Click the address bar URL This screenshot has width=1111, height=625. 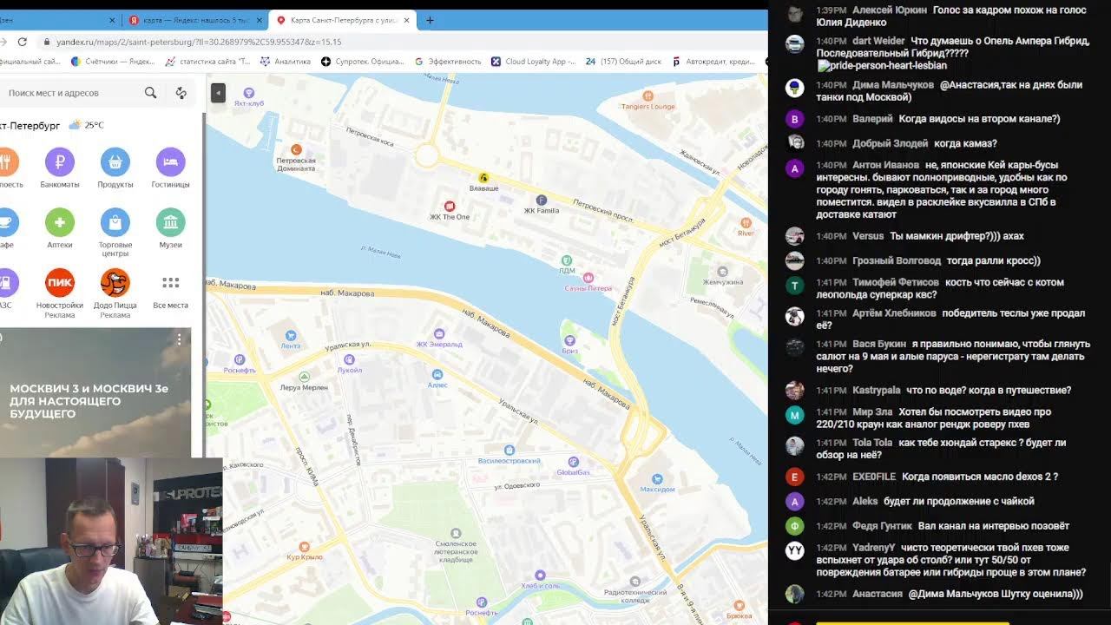coord(199,42)
